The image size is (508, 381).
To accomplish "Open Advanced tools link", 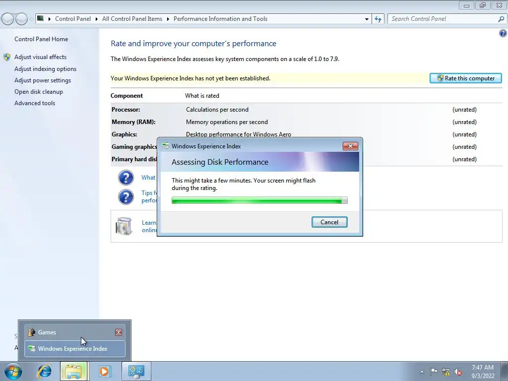I will (35, 103).
